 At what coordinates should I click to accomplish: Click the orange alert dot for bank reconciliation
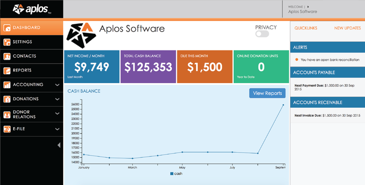[296, 60]
